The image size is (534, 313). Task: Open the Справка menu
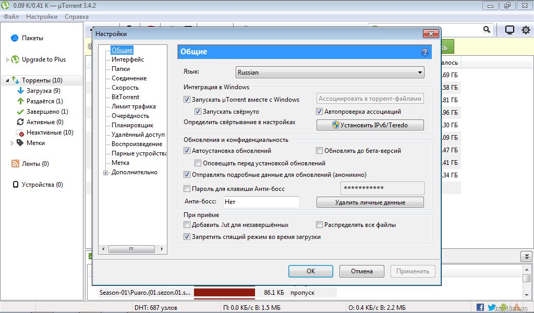coord(77,17)
